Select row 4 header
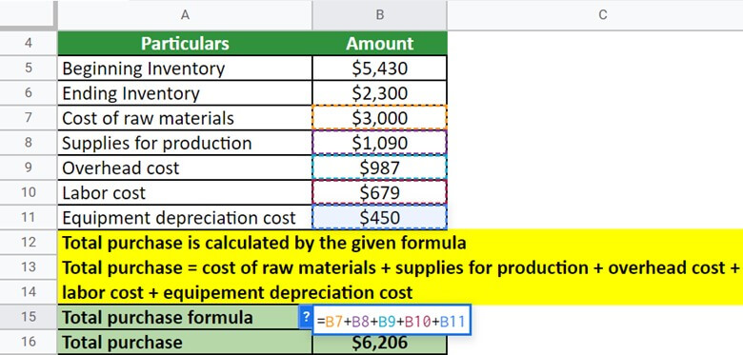This screenshot has height=355, width=743. pos(29,43)
